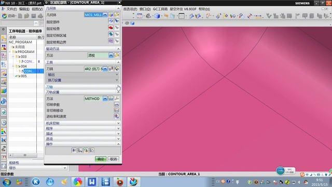Screen dimensions: 332x187
Task: Collapse the 几何体 section header
Action: (83, 8)
